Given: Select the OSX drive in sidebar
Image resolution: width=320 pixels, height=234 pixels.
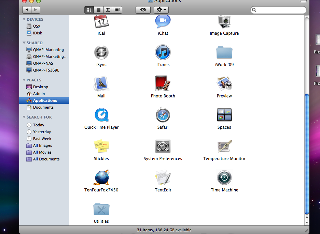Looking at the screenshot, I should point(44,26).
